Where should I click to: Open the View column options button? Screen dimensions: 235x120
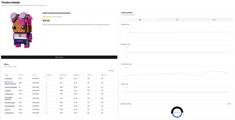(111, 71)
